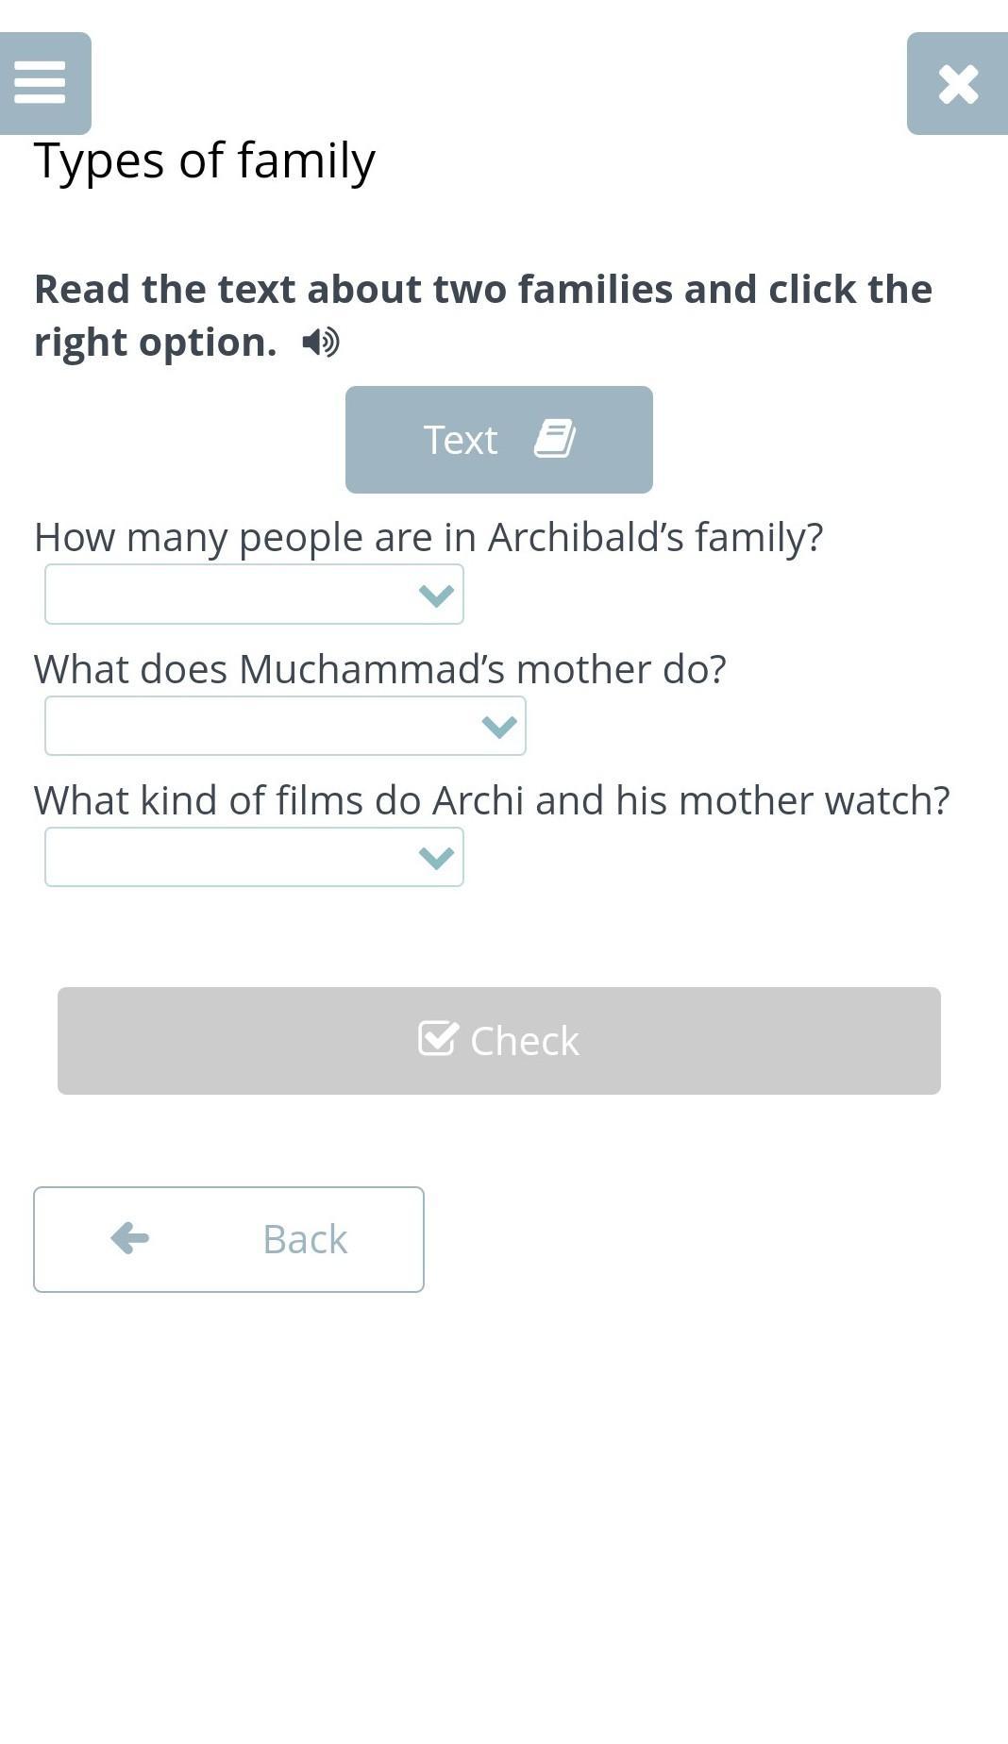Close the exercise with the X icon
This screenshot has height=1744, width=1008.
point(958,84)
